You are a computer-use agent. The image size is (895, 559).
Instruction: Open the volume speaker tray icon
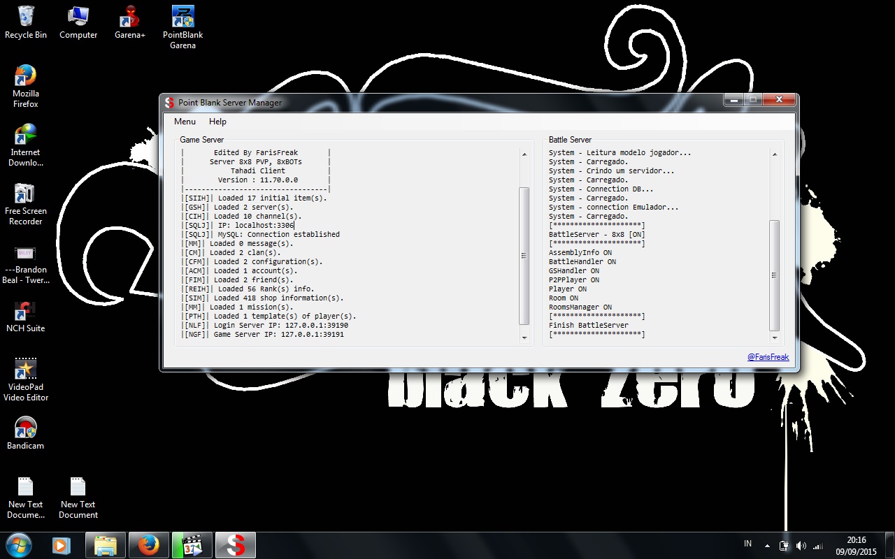coord(801,545)
